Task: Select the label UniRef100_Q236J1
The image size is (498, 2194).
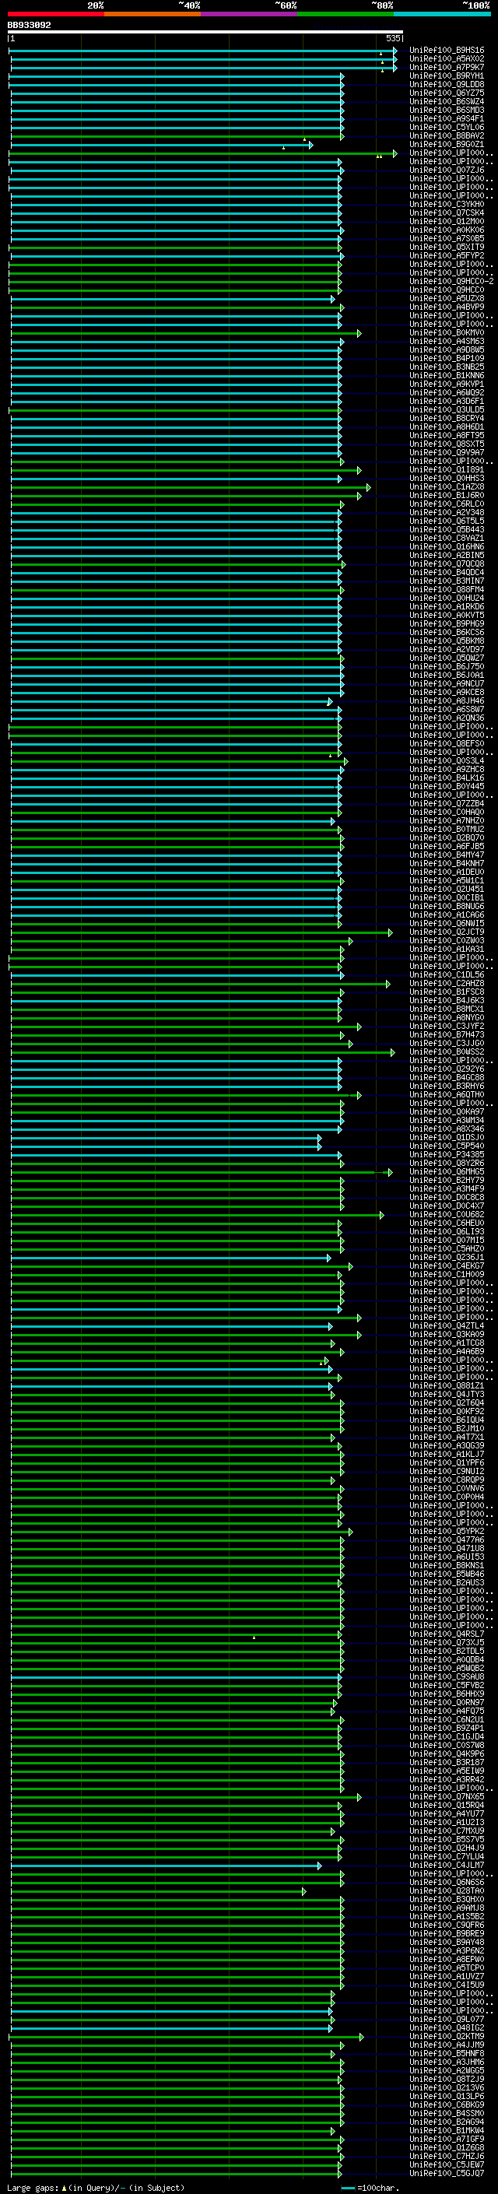Action: pyautogui.click(x=447, y=1258)
